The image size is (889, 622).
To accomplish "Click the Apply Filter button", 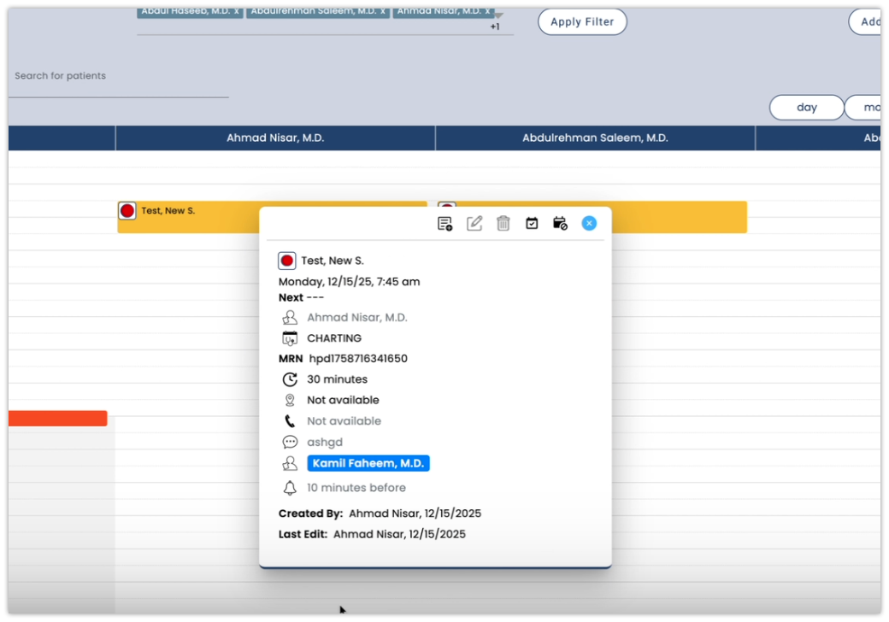I will click(582, 21).
